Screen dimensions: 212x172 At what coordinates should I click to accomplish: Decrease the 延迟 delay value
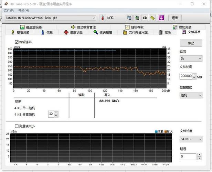point(199,158)
